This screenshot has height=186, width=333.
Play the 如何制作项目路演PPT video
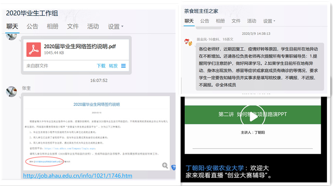(253, 117)
